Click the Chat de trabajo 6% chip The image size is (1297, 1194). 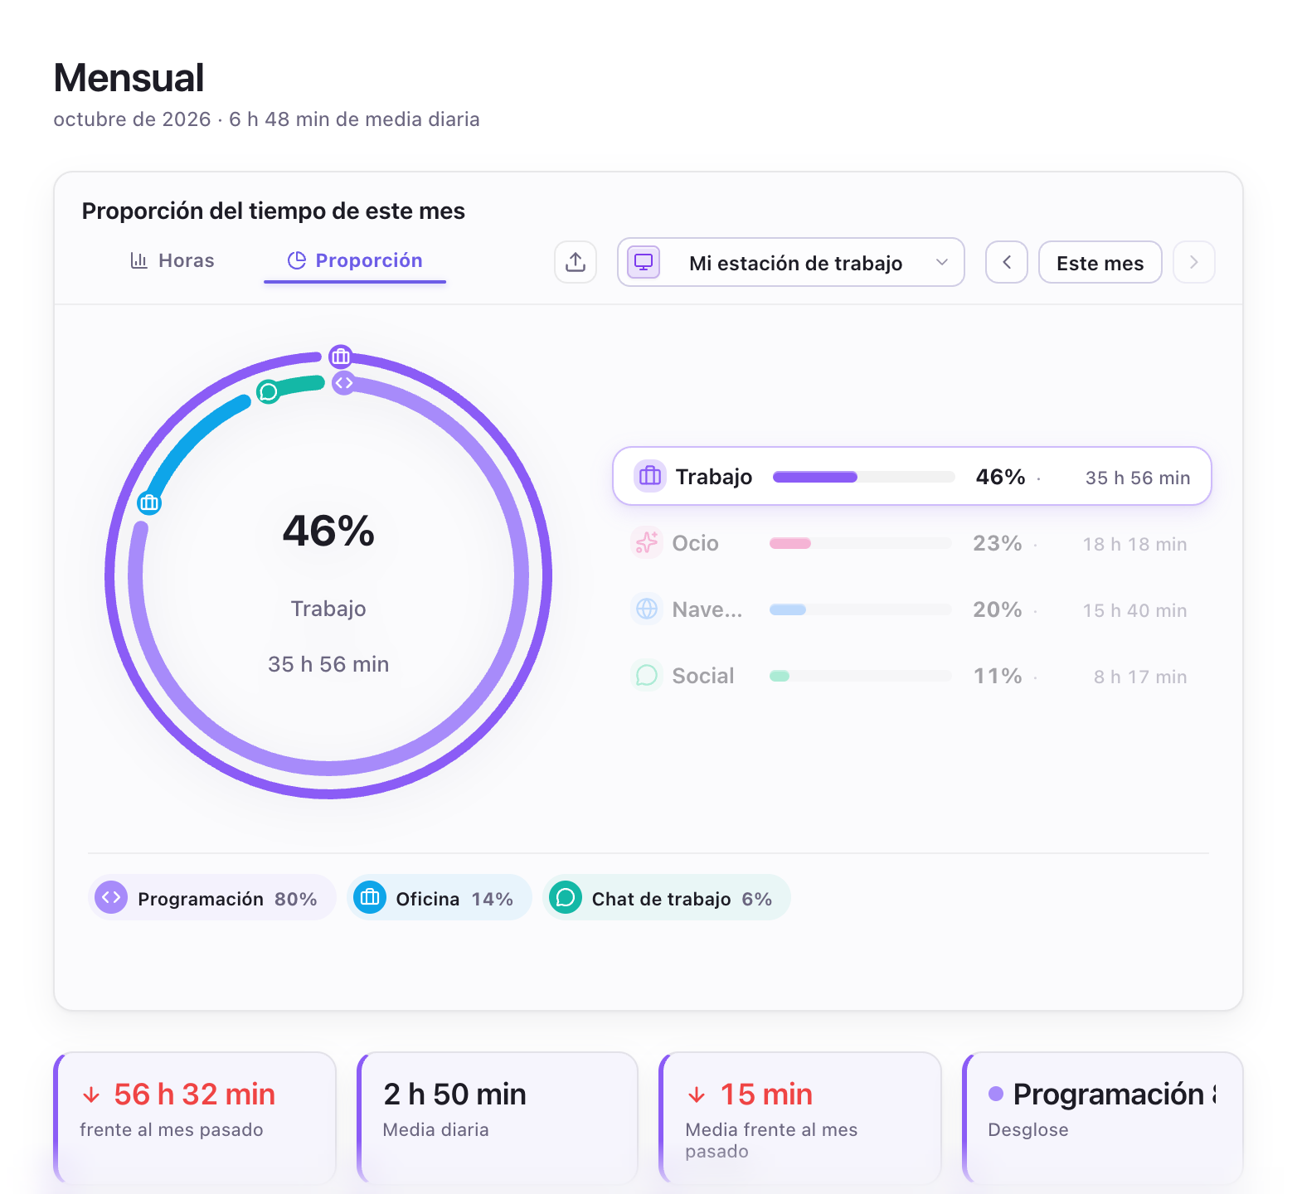click(666, 897)
